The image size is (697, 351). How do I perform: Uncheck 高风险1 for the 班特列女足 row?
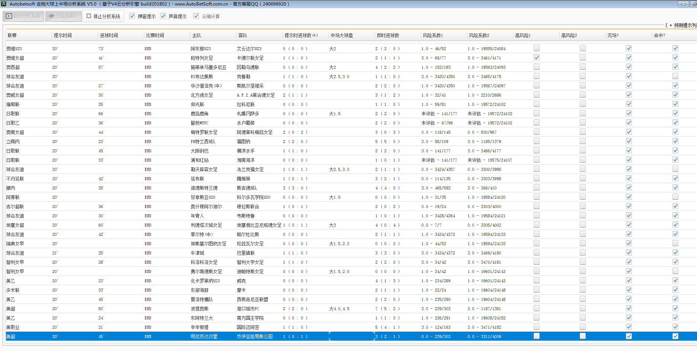[x=536, y=58]
